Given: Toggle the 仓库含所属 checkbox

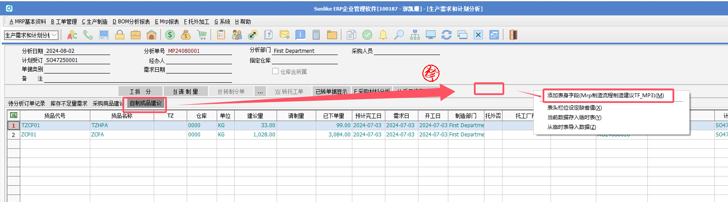Looking at the screenshot, I should click(x=275, y=71).
